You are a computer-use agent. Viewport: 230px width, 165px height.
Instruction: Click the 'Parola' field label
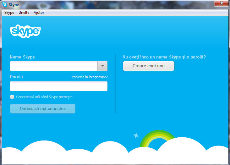pos(16,77)
